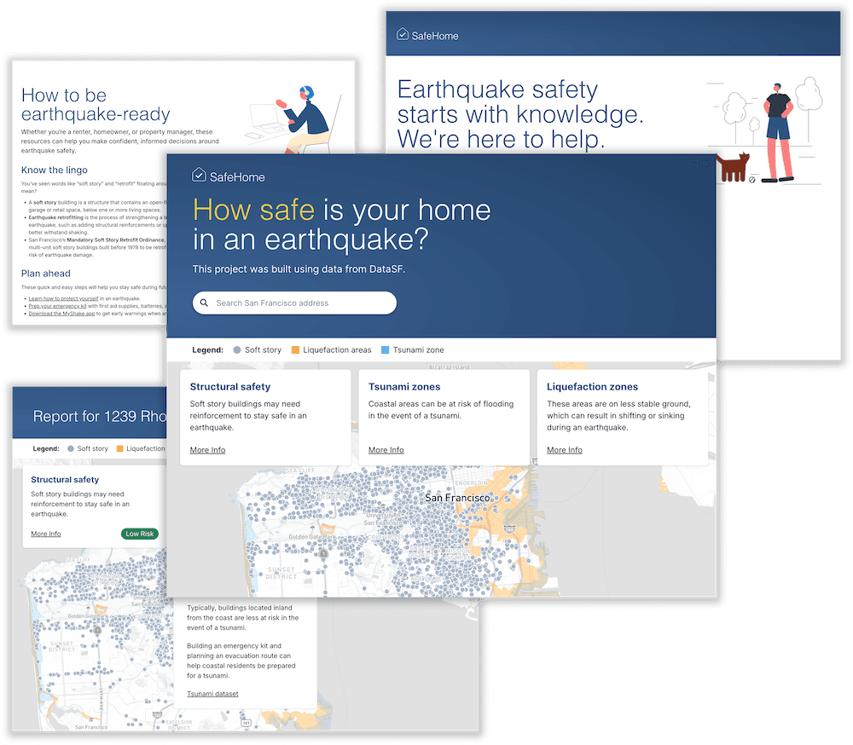The height and width of the screenshot is (745, 853).
Task: Open More Info under Liquefaction zones
Action: click(564, 450)
